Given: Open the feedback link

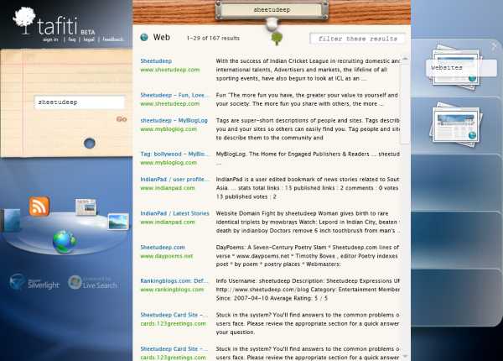Looking at the screenshot, I should point(112,39).
